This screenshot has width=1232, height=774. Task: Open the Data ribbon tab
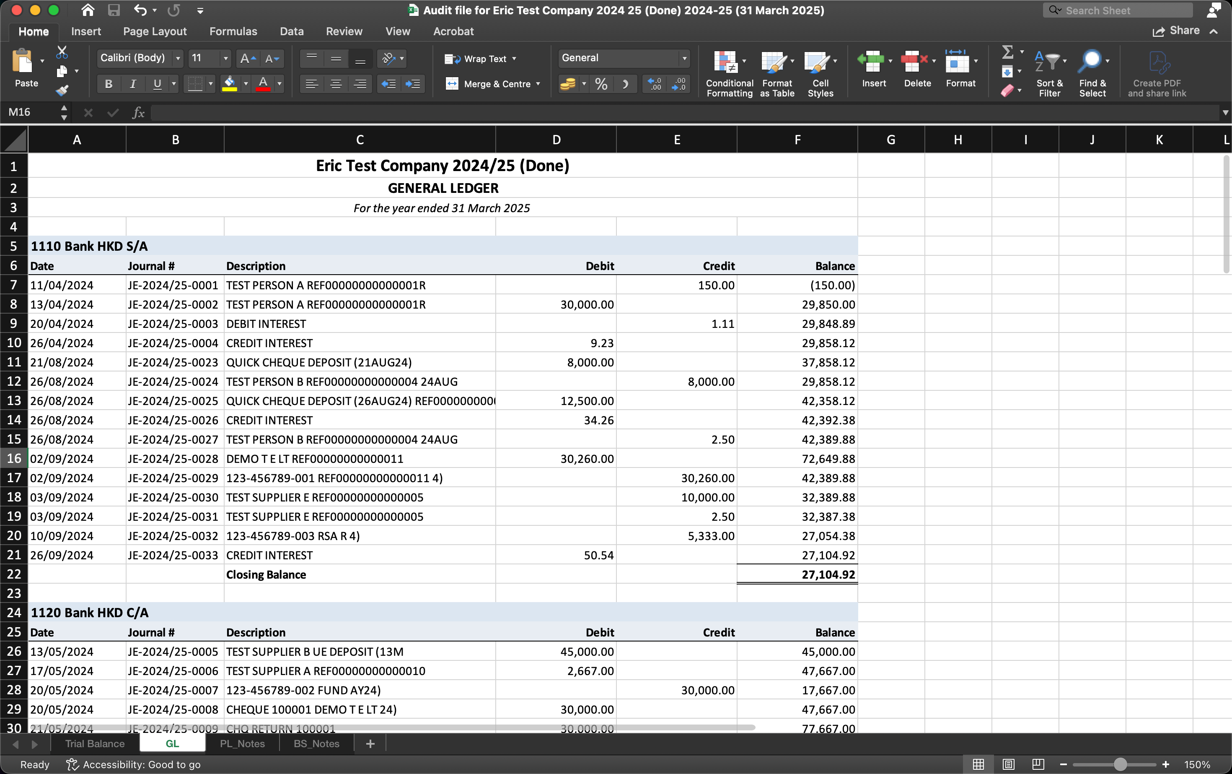292,31
